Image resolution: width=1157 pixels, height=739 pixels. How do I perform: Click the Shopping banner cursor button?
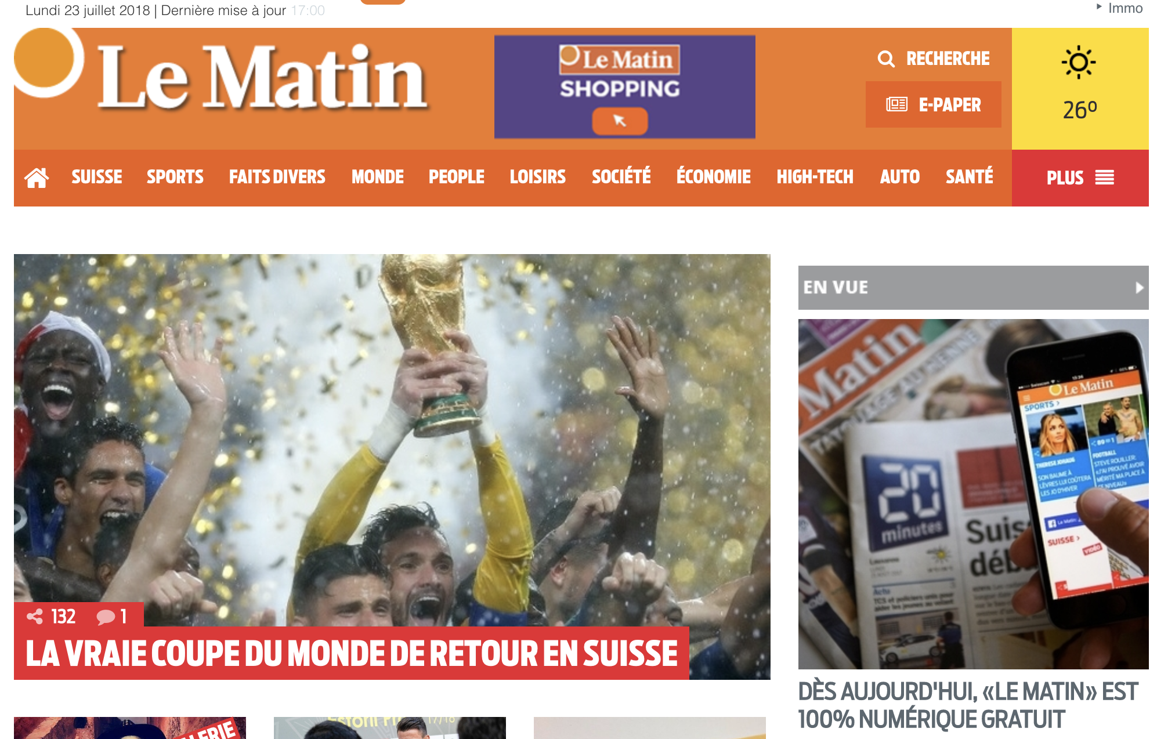click(x=620, y=121)
